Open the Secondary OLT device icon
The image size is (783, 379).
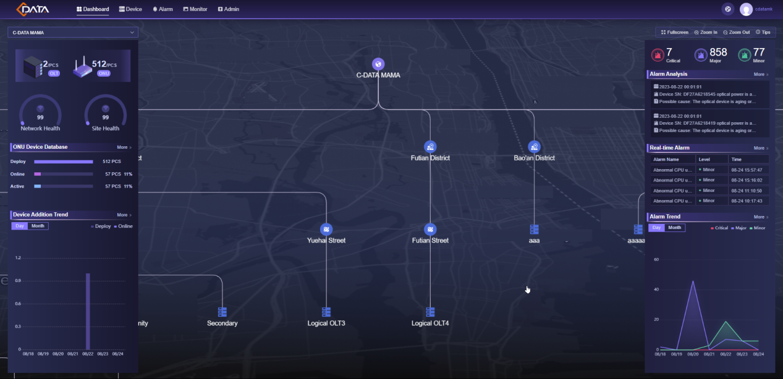tap(222, 312)
